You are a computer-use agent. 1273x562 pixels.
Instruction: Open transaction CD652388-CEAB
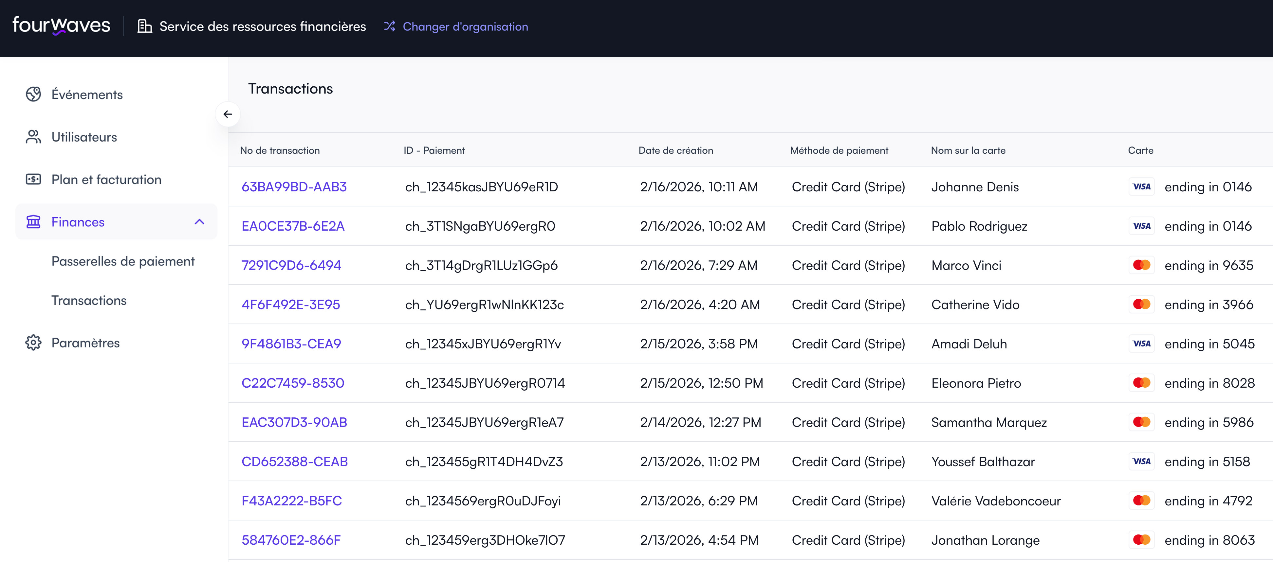point(295,461)
